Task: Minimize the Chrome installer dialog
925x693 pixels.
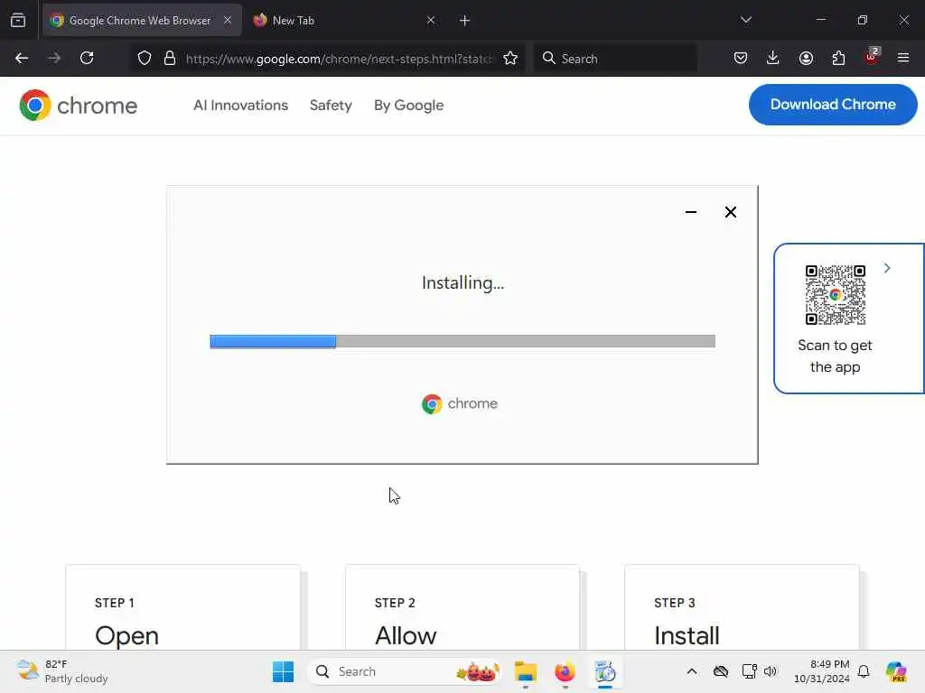Action: (x=691, y=212)
